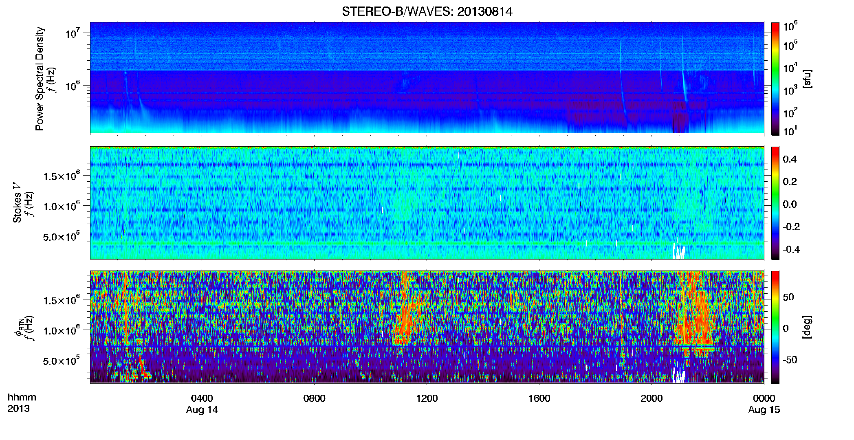Click the 50 degree colorbar value

click(788, 297)
